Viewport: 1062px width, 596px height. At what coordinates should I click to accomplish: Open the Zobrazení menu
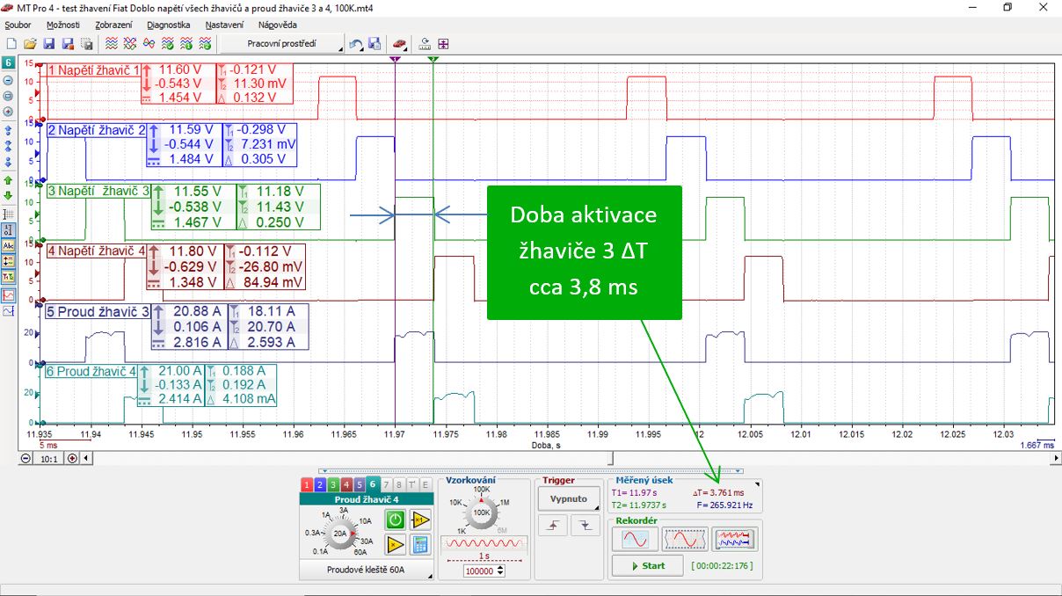113,25
